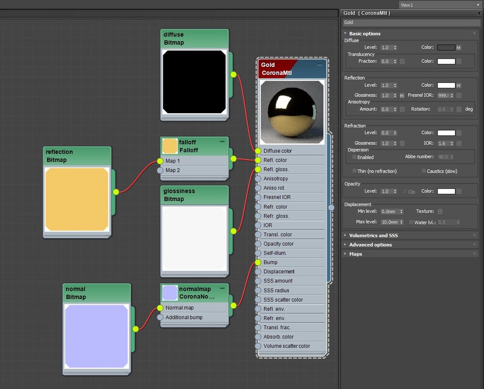Click the Gold material name field

coord(411,23)
